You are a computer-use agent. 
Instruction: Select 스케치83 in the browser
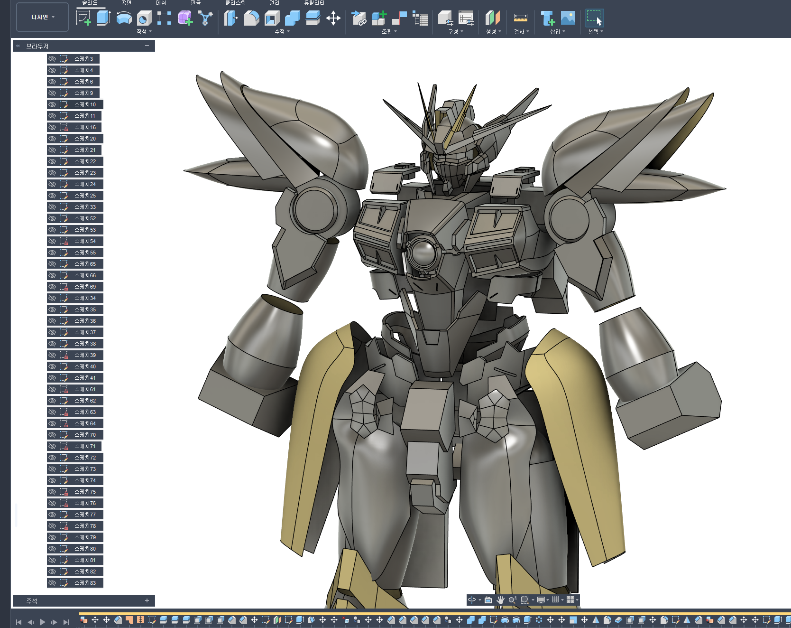[x=85, y=583]
